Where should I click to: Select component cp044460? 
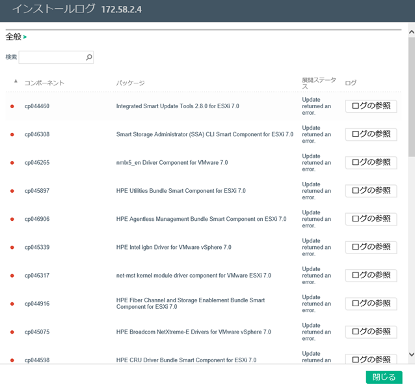coord(37,106)
